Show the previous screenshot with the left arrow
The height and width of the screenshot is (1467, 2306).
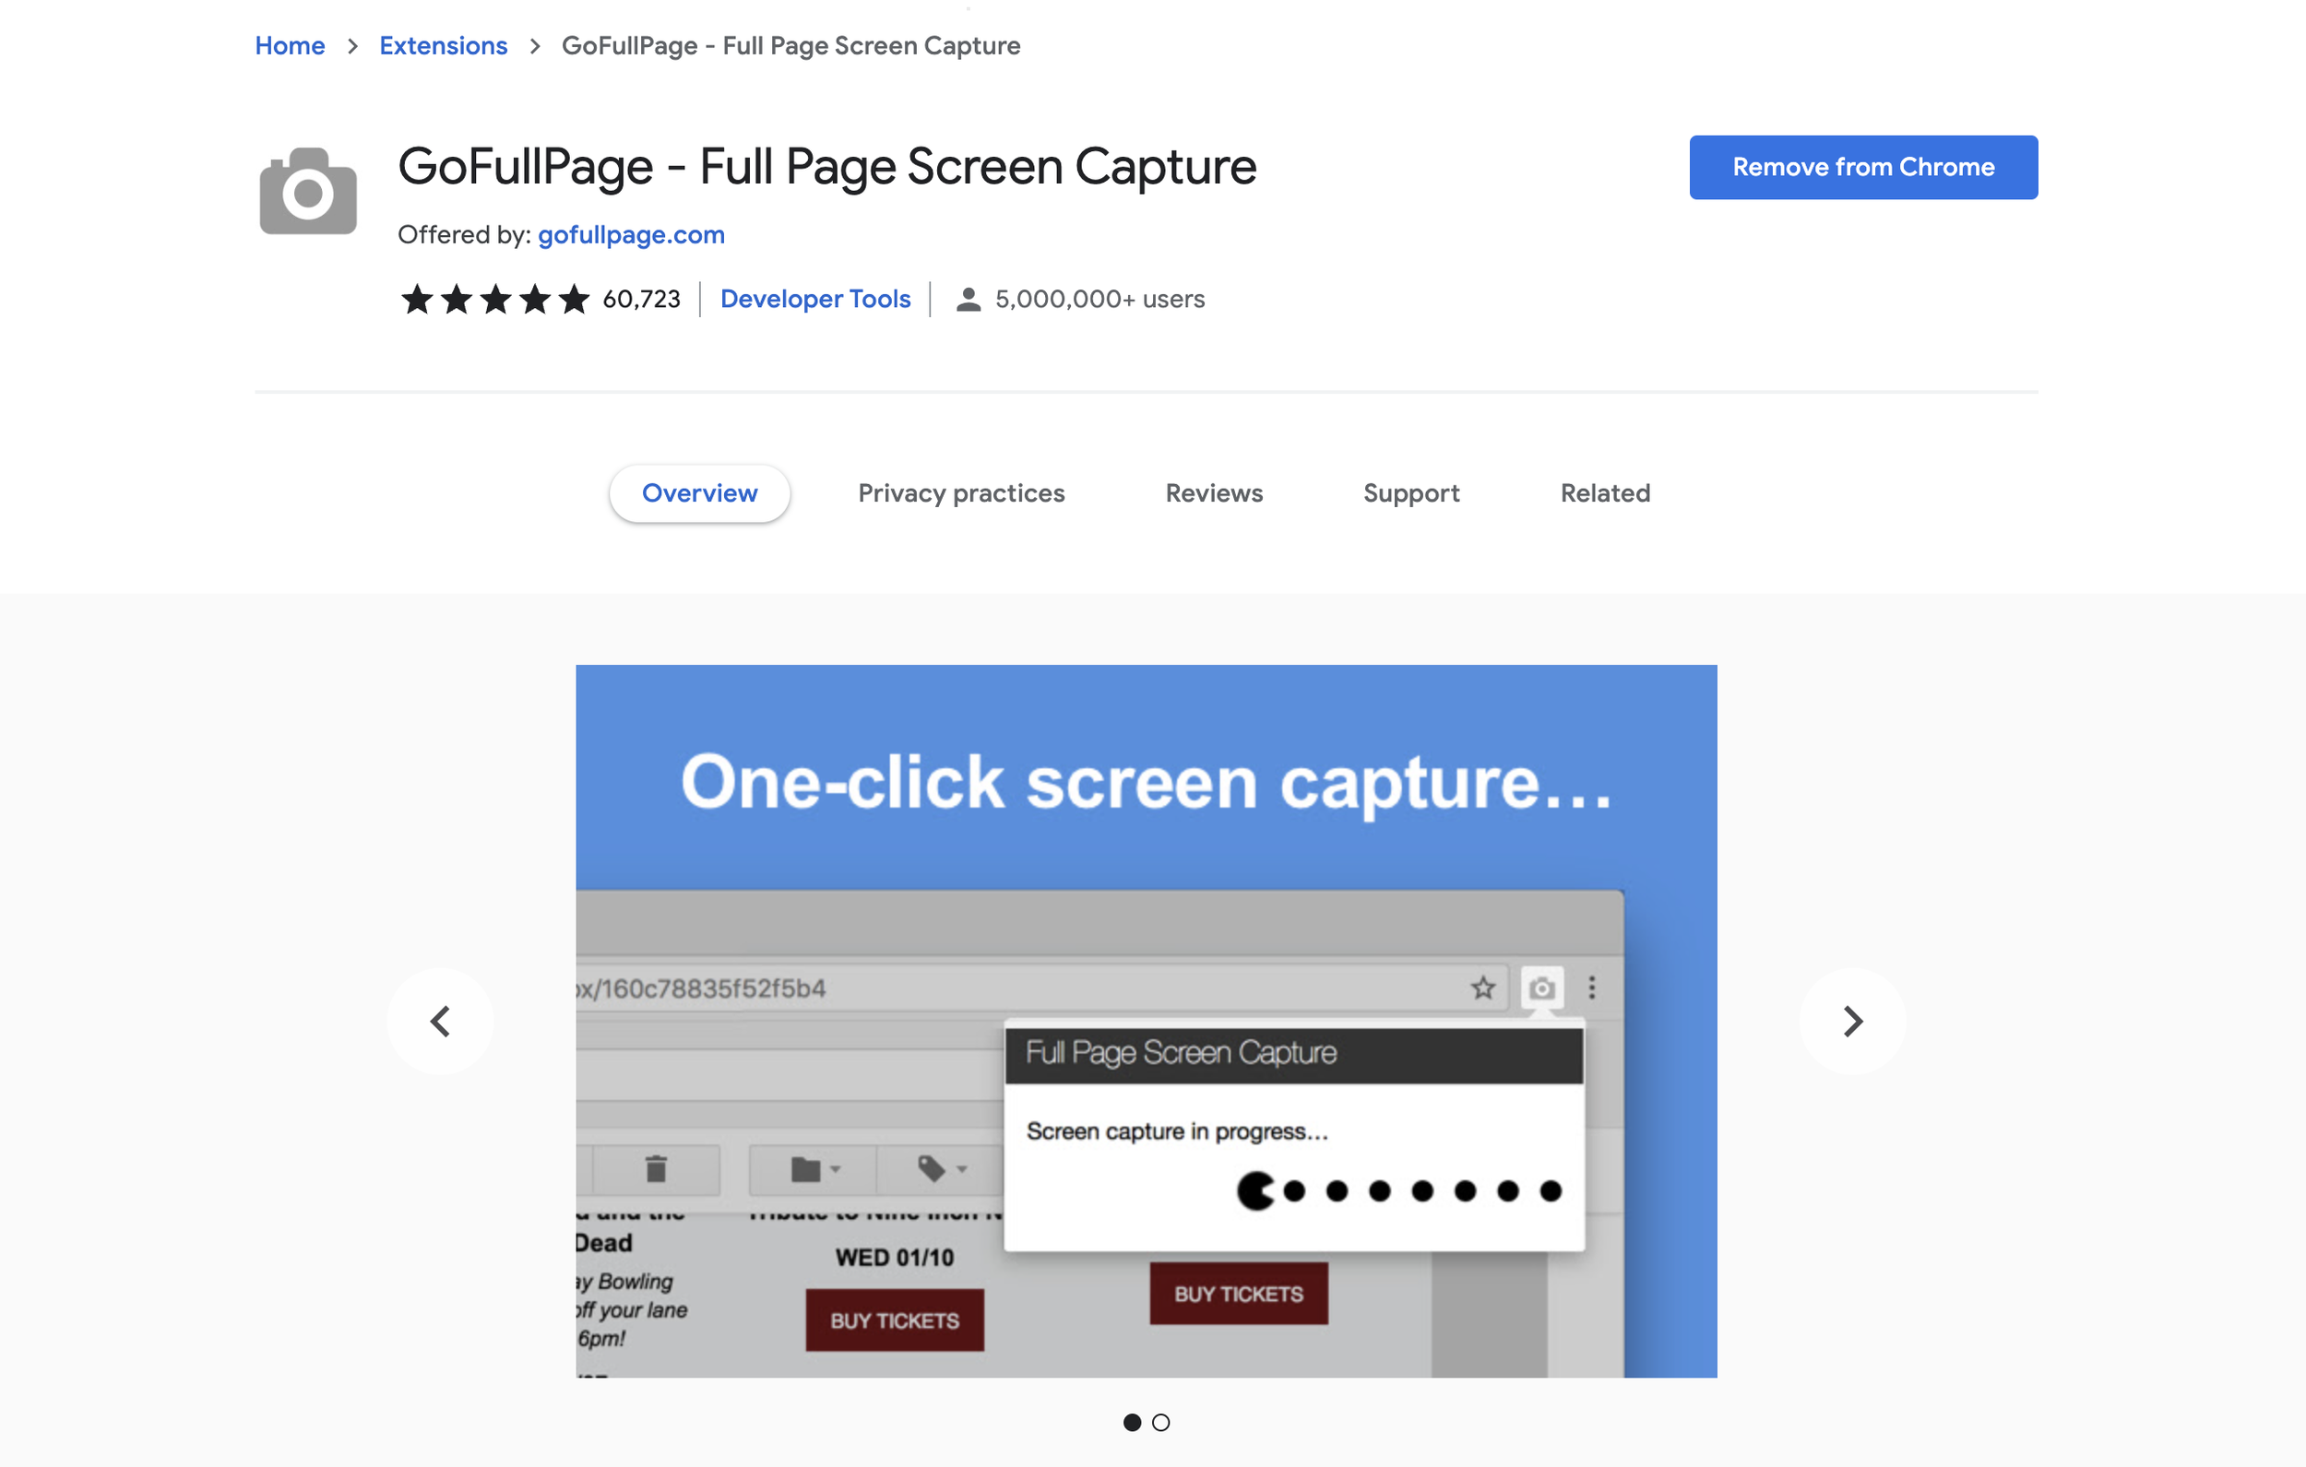(441, 1021)
